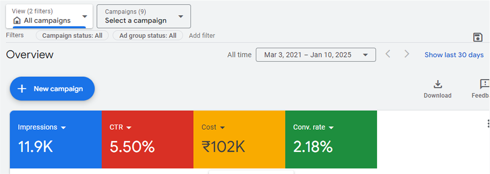Viewport: 490px width, 174px height.
Task: Expand the Select a campaign dropdown
Action: pyautogui.click(x=181, y=16)
